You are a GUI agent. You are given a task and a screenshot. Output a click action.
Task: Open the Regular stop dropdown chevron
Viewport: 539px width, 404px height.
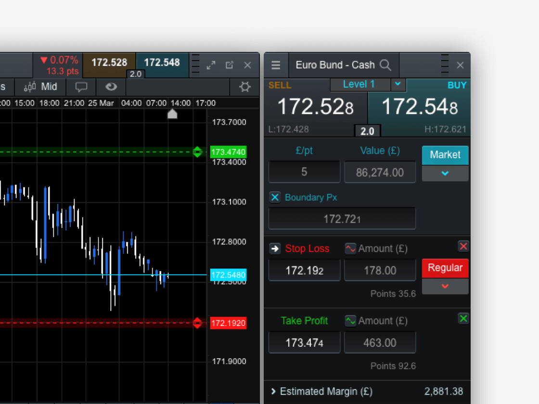point(445,286)
